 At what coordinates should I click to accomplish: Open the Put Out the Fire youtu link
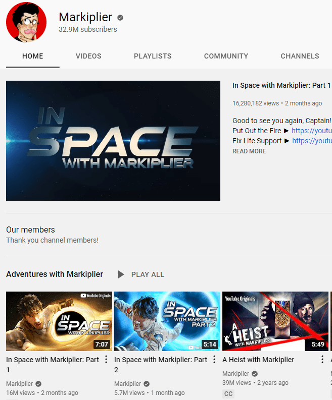312,131
